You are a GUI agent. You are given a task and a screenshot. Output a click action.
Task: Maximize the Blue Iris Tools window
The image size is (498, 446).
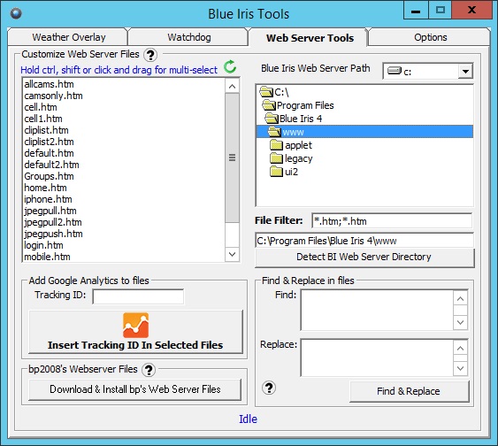pyautogui.click(x=440, y=10)
